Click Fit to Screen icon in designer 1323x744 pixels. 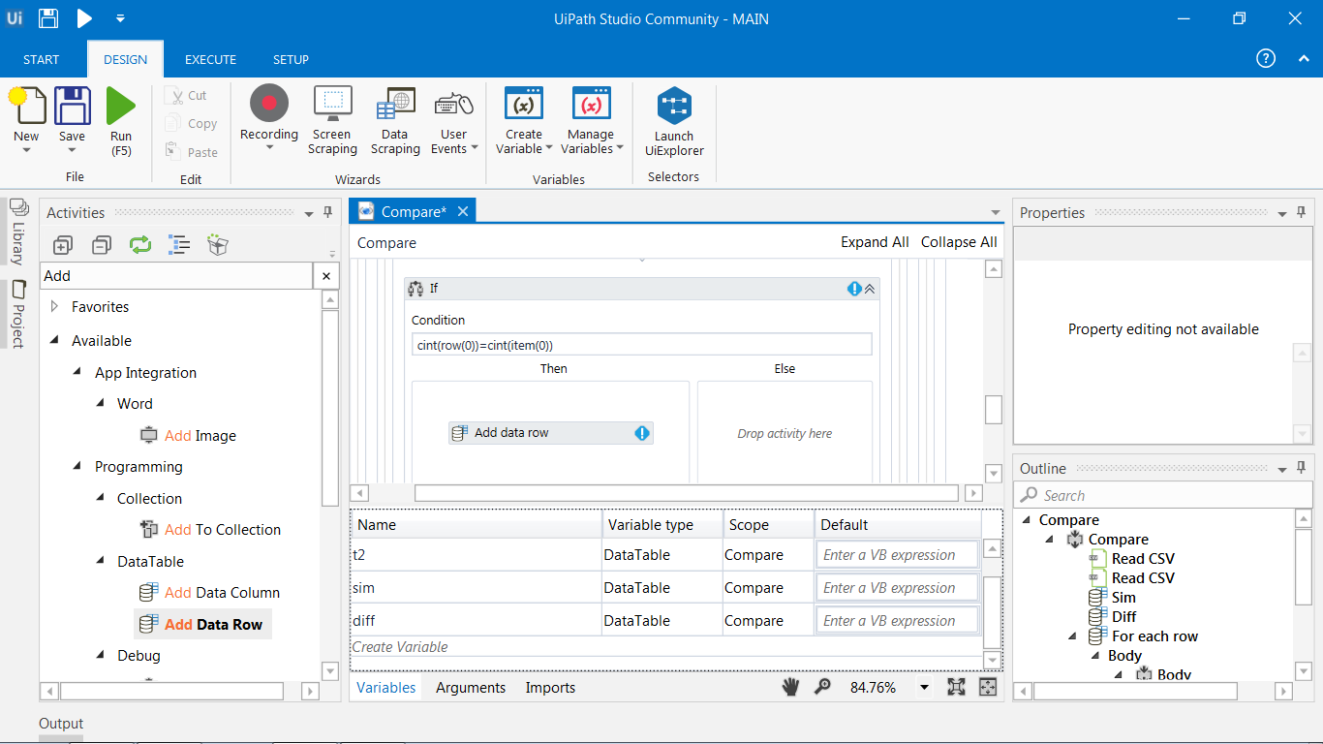pyautogui.click(x=956, y=687)
